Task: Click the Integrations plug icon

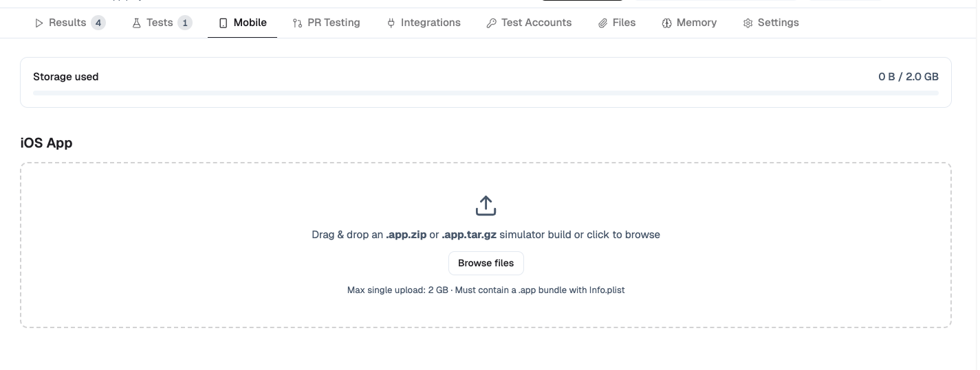Action: pyautogui.click(x=391, y=23)
